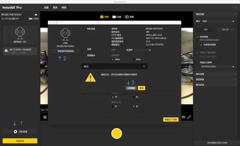Click the serial number IPE2817NE7XVGH in the sidebar
The height and width of the screenshot is (146, 240).
11,14
